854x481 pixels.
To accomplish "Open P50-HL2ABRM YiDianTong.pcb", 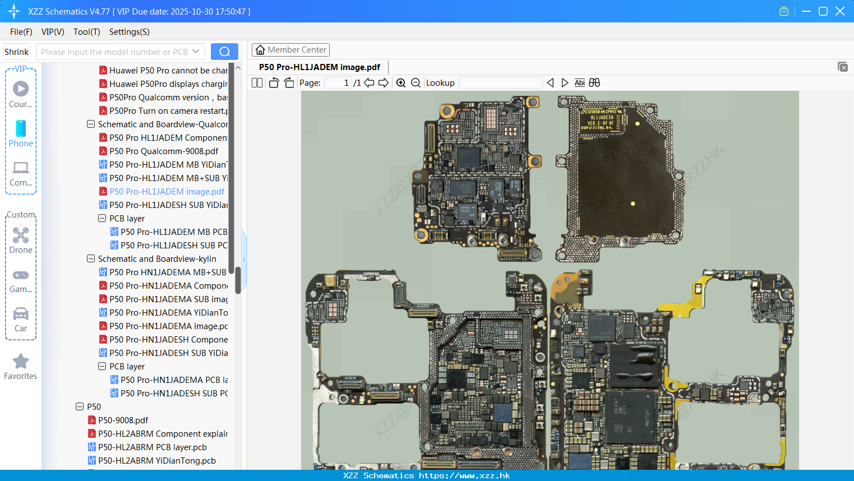I will (x=152, y=460).
